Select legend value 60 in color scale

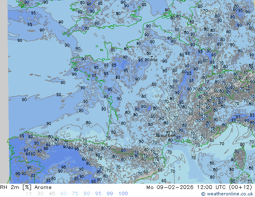[x=64, y=194]
